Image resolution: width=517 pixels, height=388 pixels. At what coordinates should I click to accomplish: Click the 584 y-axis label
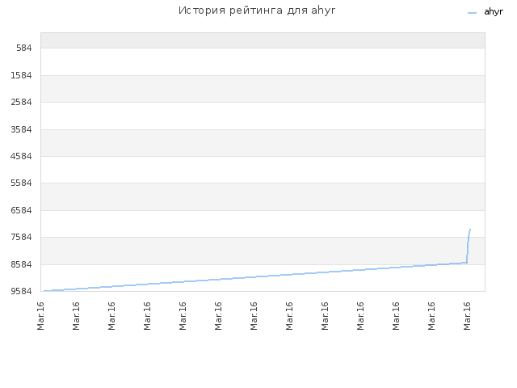tap(24, 48)
